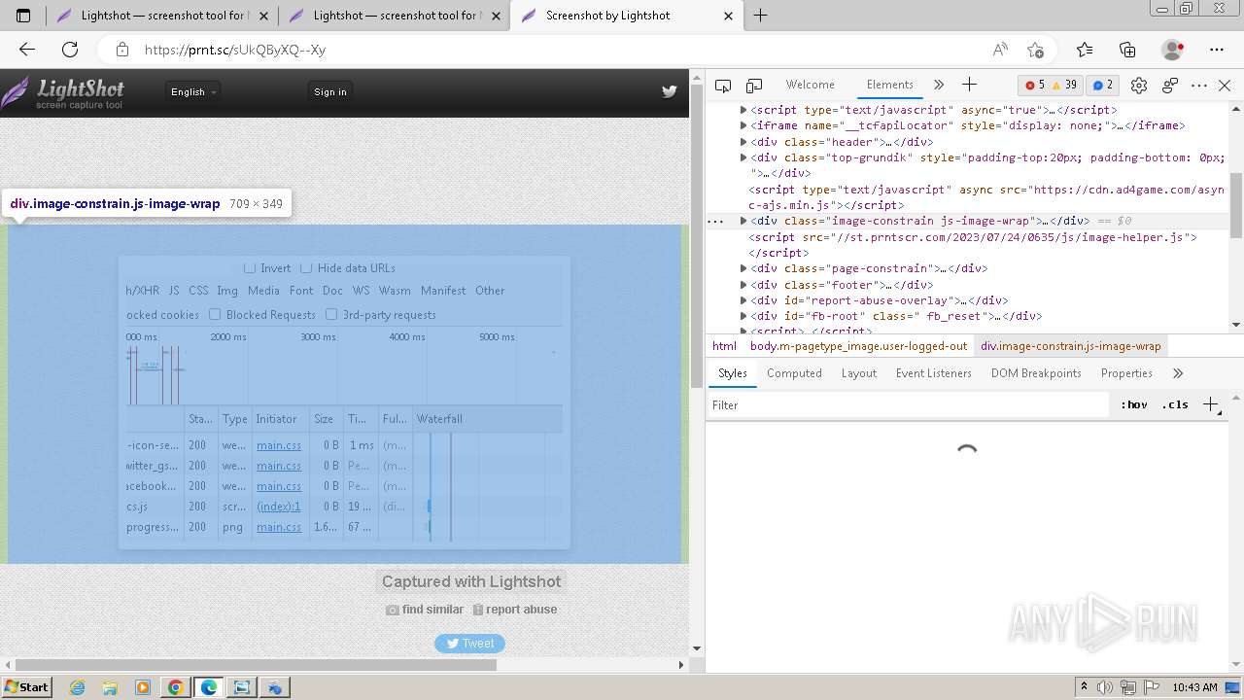The width and height of the screenshot is (1244, 700).
Task: Click the report abuse link
Action: point(515,610)
